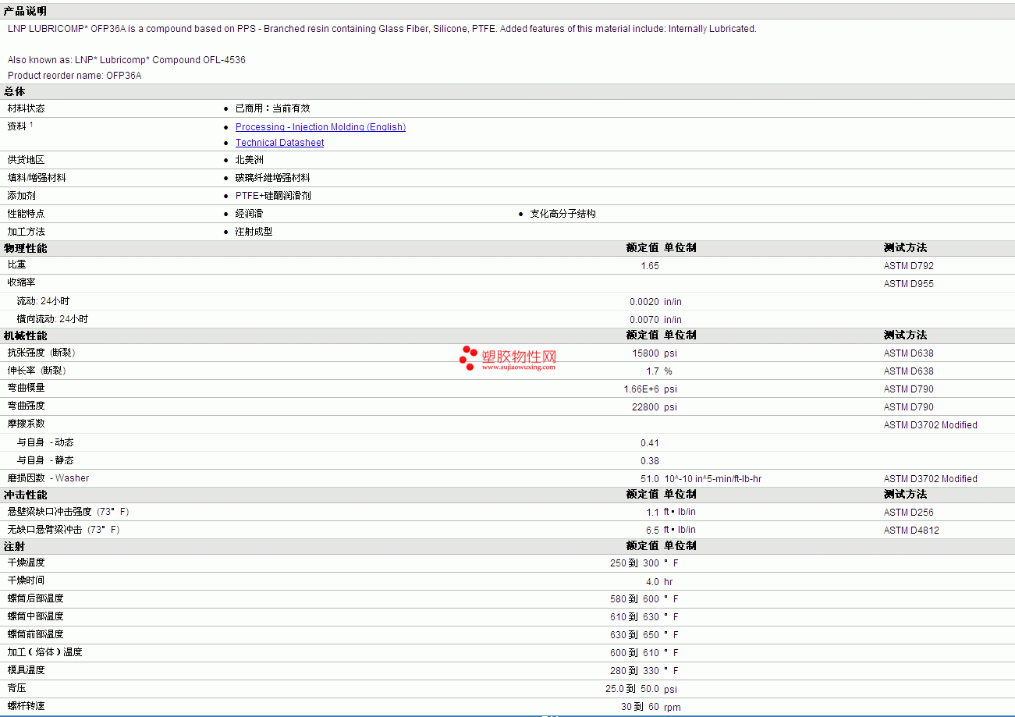Click the 资料 row label

(17, 126)
